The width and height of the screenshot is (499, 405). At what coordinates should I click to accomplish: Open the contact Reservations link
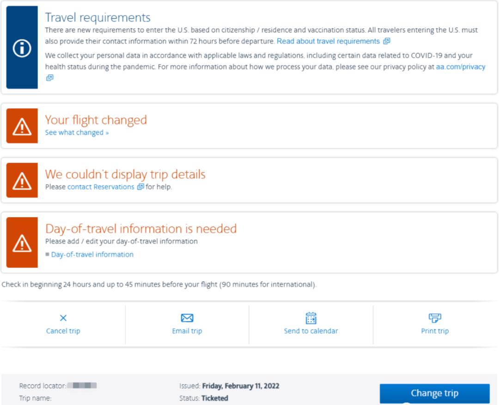[x=101, y=187]
